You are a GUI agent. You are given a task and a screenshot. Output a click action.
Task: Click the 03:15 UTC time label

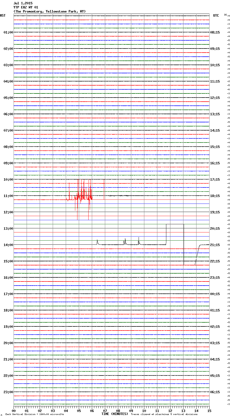(215, 343)
